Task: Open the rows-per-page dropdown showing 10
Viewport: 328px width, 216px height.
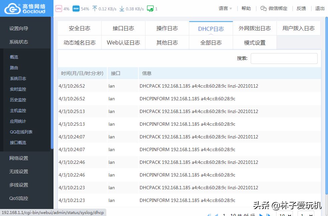Action: [x=285, y=214]
